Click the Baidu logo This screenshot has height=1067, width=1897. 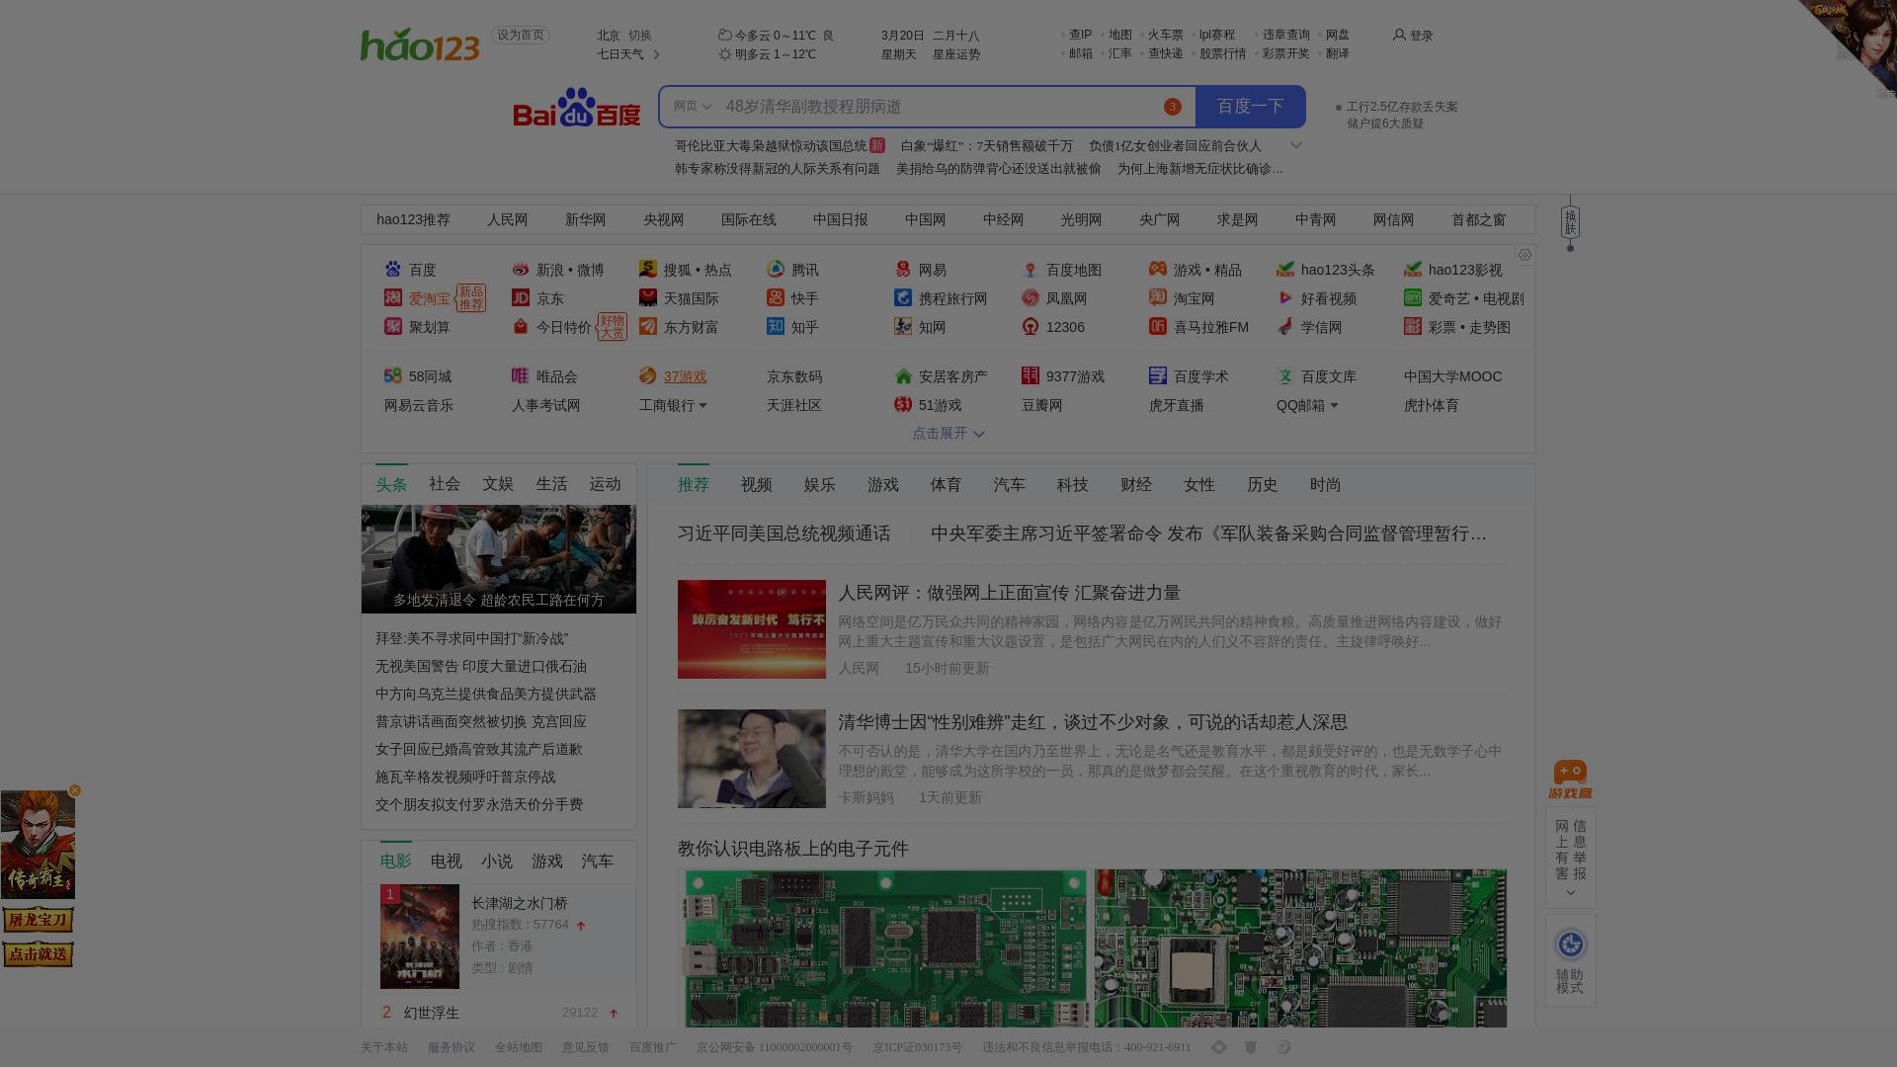pos(577,107)
